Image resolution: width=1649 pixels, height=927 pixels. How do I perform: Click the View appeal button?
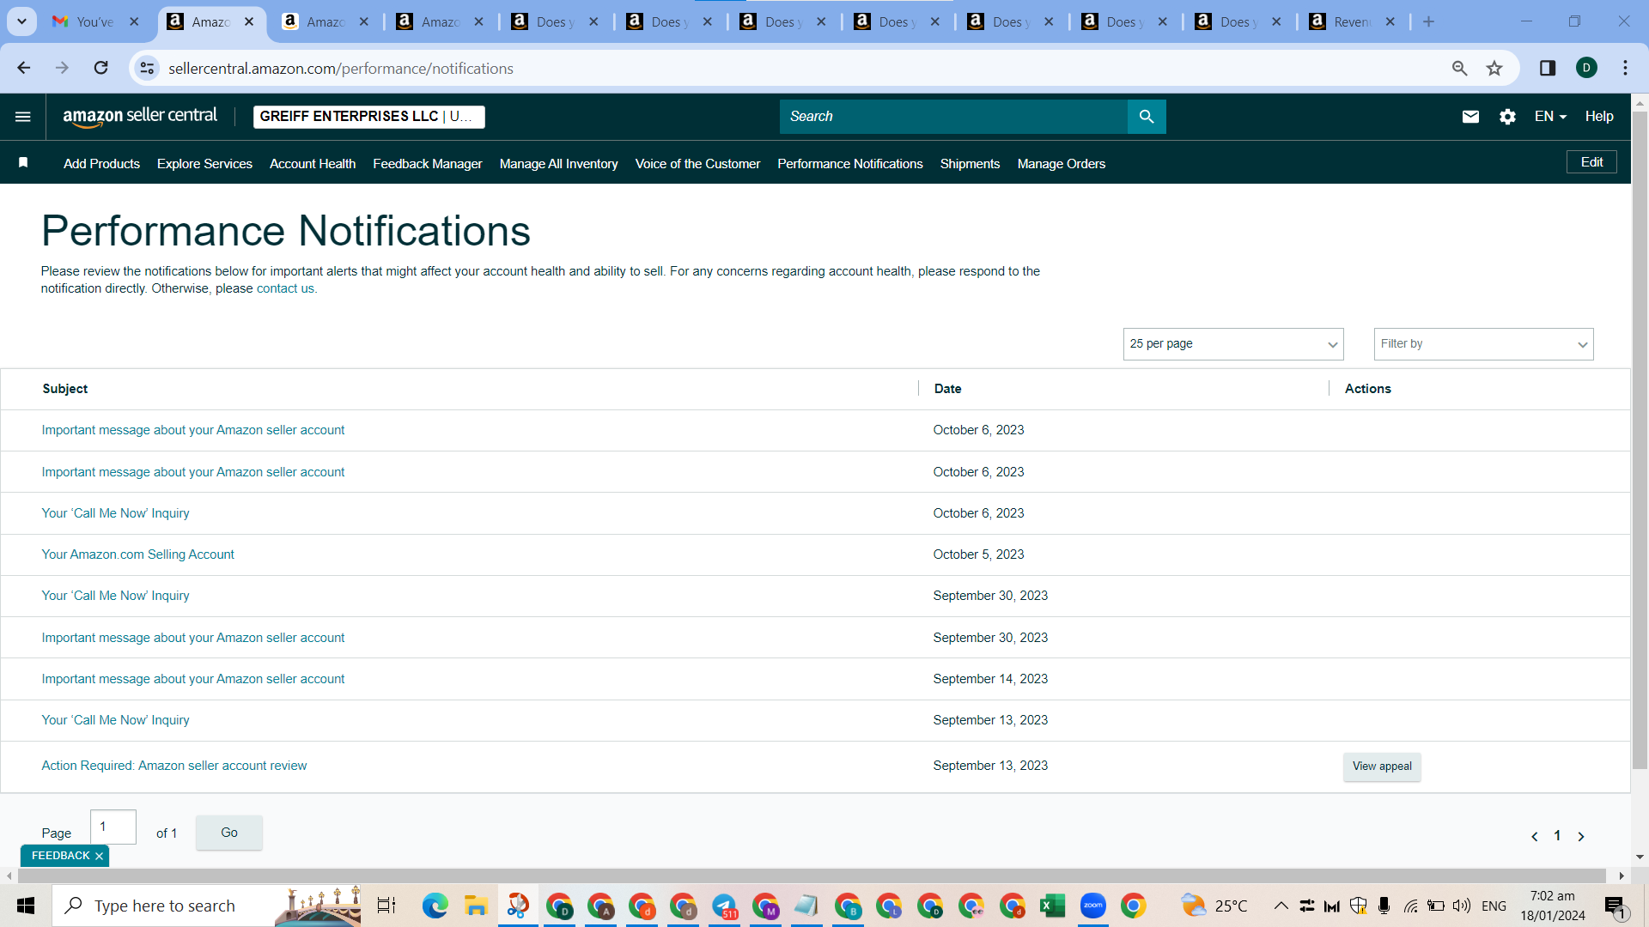click(x=1382, y=766)
